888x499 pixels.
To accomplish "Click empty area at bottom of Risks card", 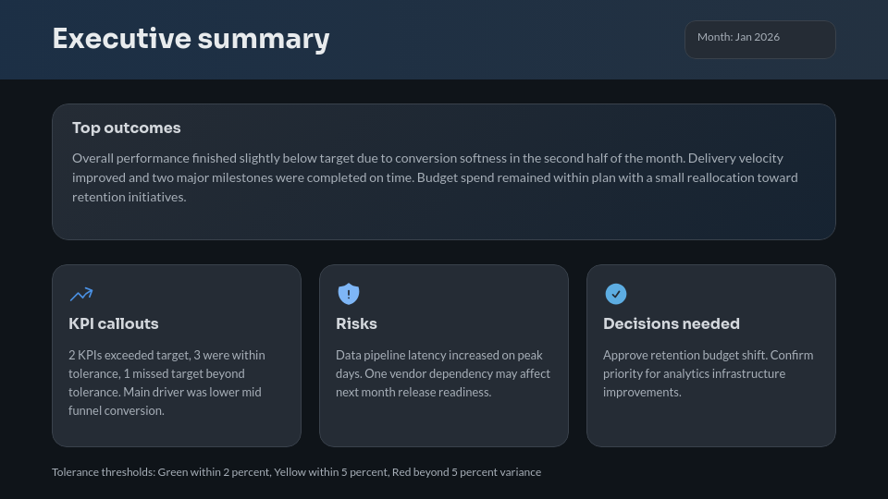I will coord(444,427).
